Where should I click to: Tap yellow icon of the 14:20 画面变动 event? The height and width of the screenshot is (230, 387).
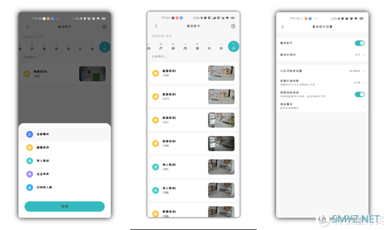[155, 73]
